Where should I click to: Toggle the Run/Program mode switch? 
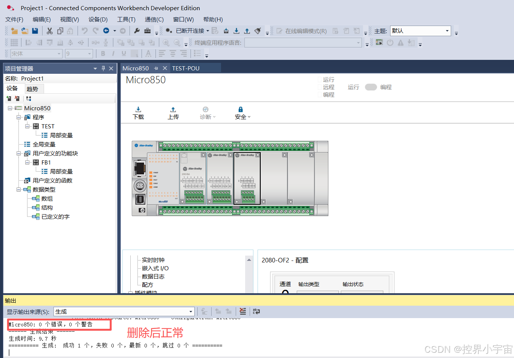point(371,87)
